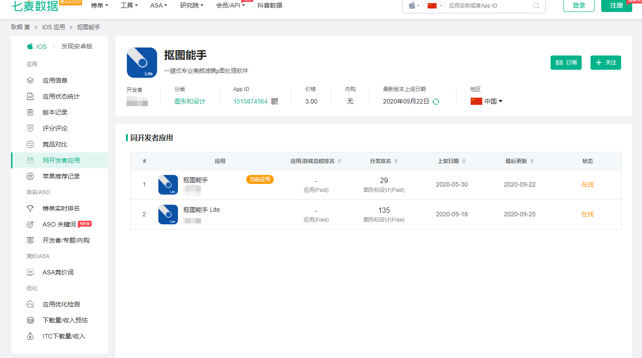Select the 应用优化检测 icon
Screen dimensions: 642x358
(30, 304)
